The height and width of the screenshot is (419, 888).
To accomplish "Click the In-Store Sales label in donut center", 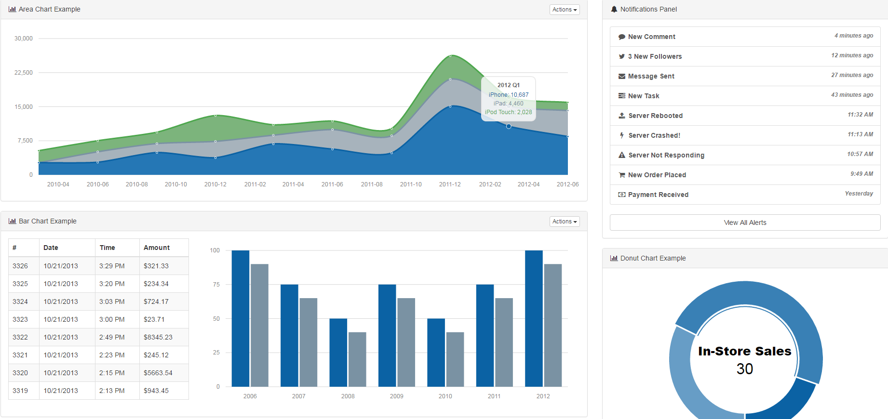I will click(745, 351).
